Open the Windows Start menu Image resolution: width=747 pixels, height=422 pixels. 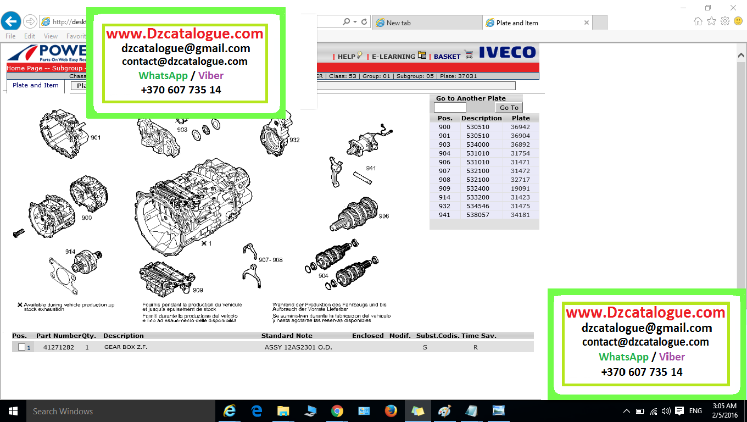click(13, 411)
